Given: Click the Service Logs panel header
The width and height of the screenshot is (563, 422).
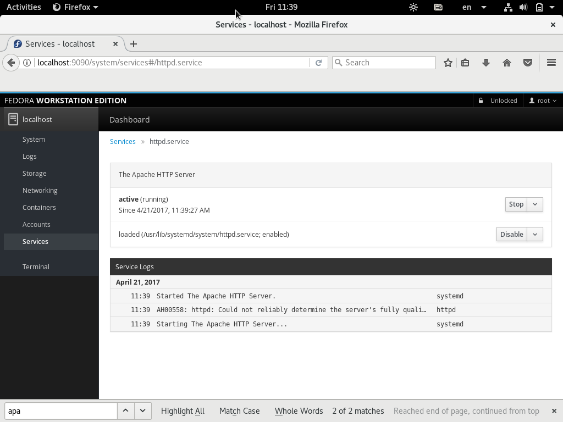Looking at the screenshot, I should click(330, 266).
